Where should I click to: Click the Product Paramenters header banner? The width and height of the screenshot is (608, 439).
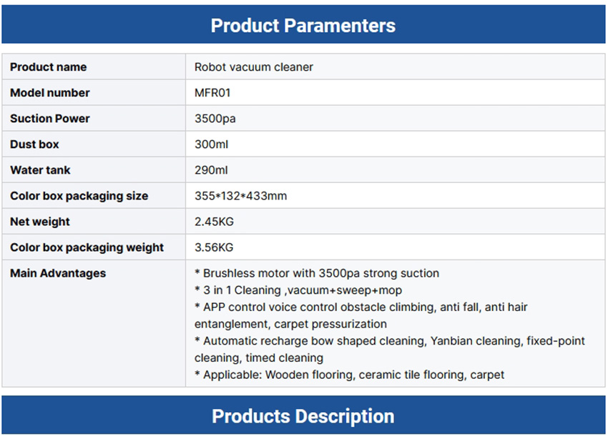pos(303,26)
